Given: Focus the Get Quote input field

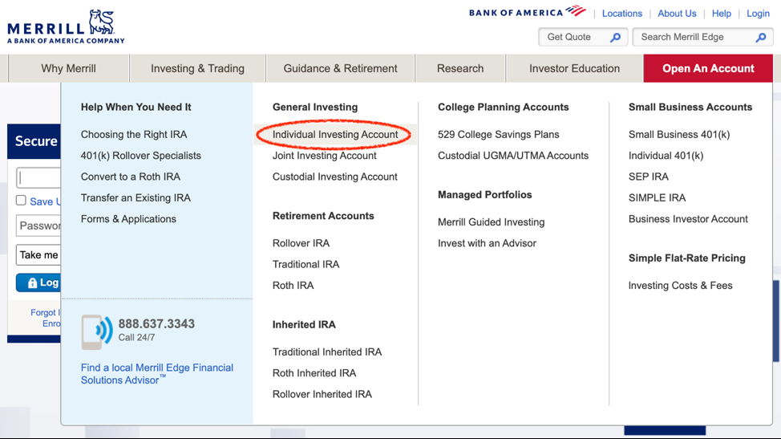Looking at the screenshot, I should tap(581, 38).
